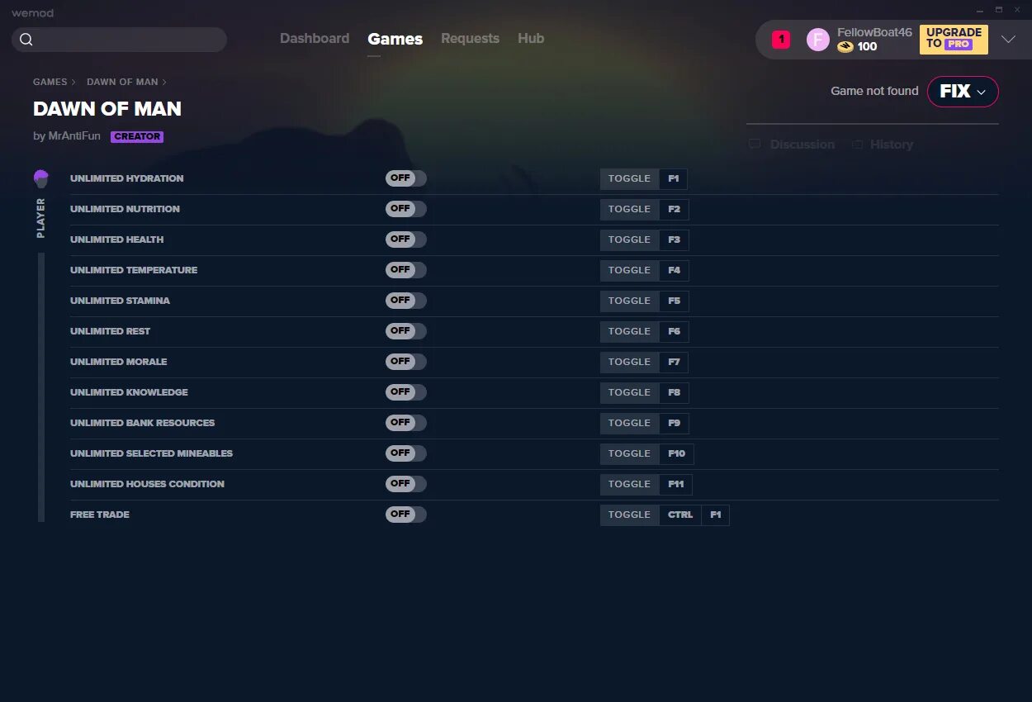
Task: Click the DAWN OF MAN breadcrumb
Action: click(122, 82)
